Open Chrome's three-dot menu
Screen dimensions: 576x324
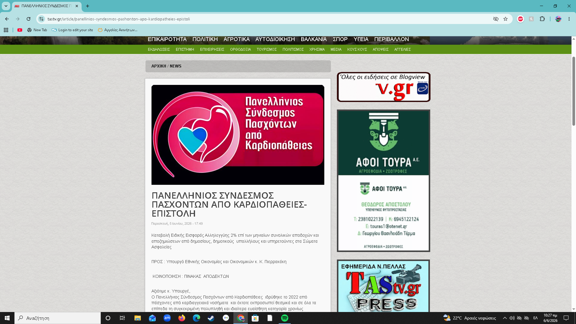coord(569,19)
